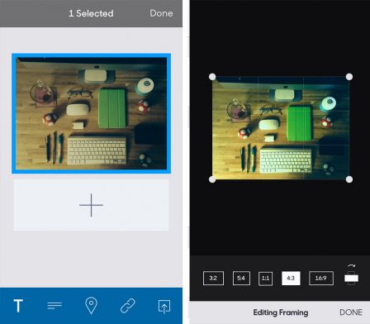The height and width of the screenshot is (324, 370).
Task: Click the '1 Selected' title text
Action: [91, 13]
